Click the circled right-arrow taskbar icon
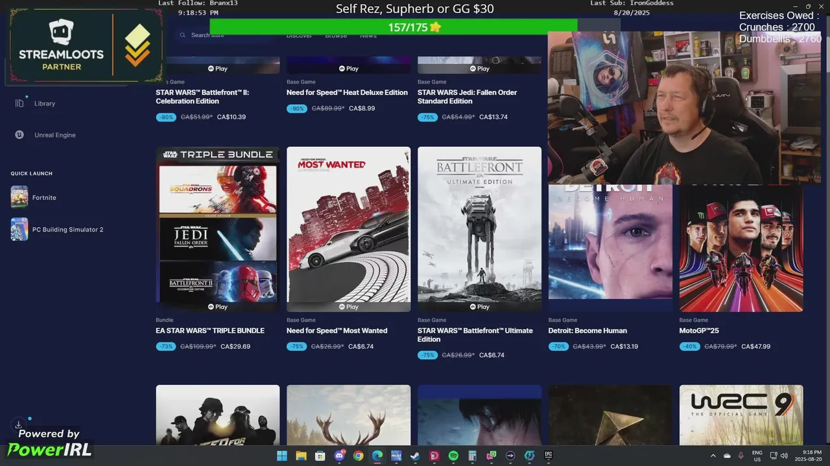Image resolution: width=830 pixels, height=466 pixels. coord(510,456)
